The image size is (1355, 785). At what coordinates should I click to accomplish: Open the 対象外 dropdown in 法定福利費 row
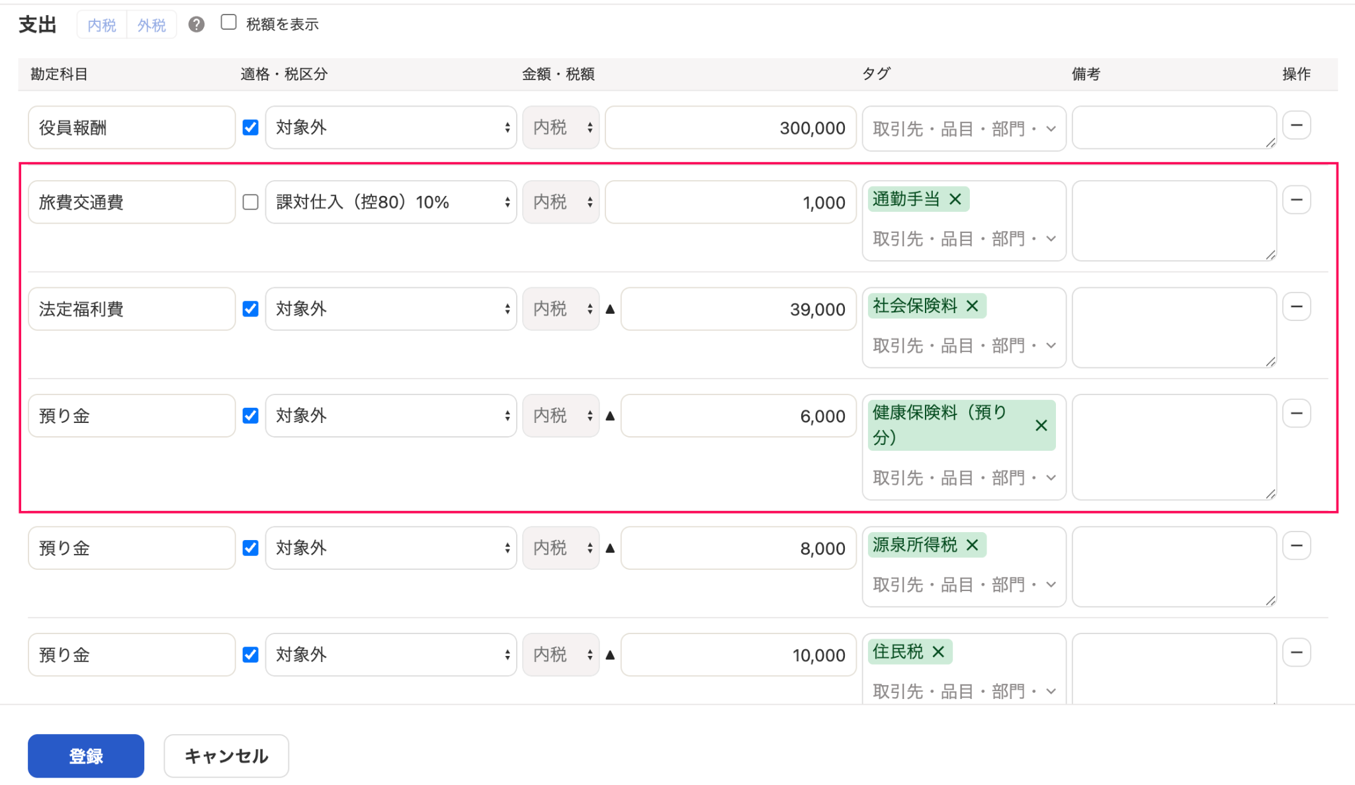point(391,309)
